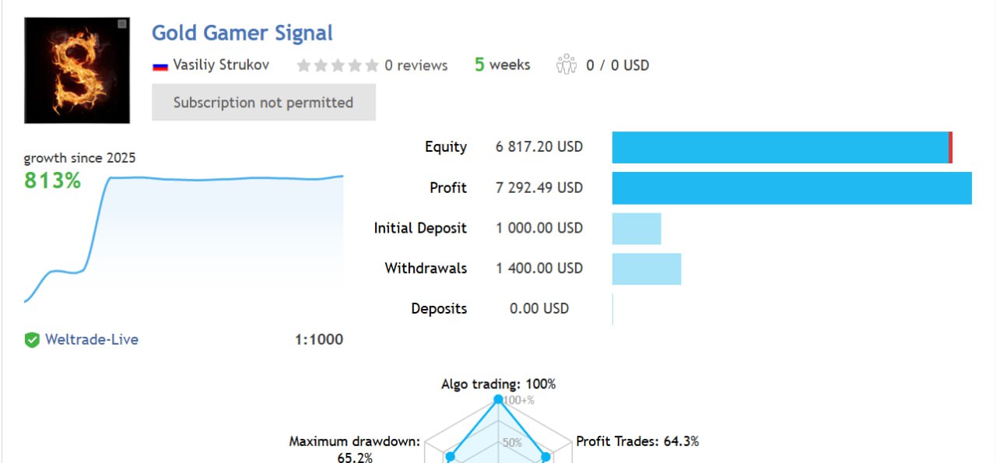Click the red marker on the Equity bar
This screenshot has width=996, height=463.
click(x=950, y=147)
